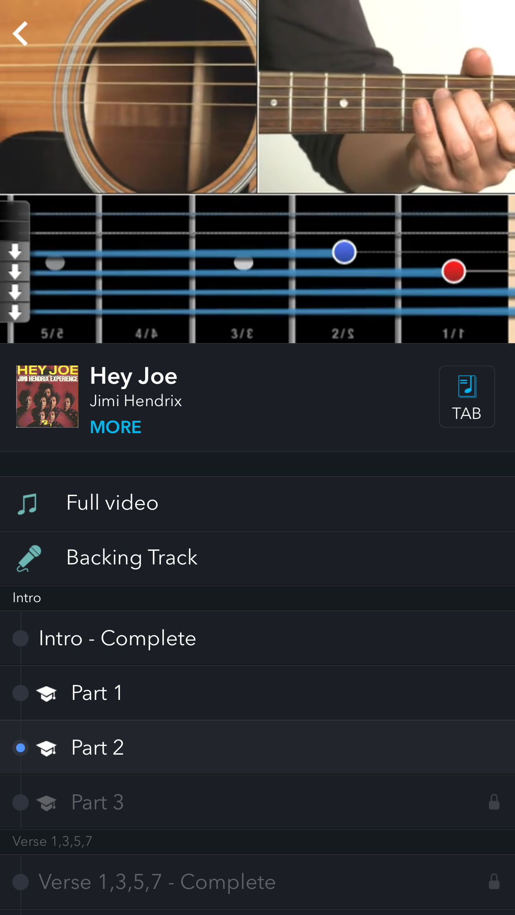Tap the lock icon on Part 3
515x915 pixels.
[494, 802]
